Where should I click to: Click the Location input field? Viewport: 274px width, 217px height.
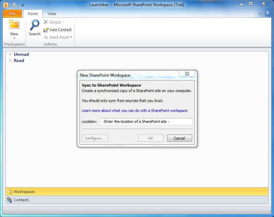click(146, 122)
